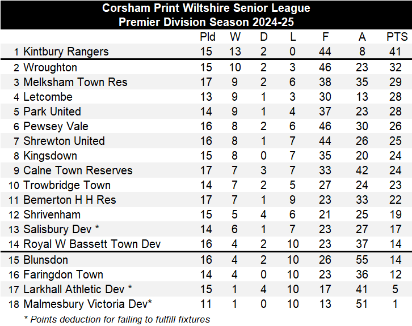
Task: Select the Letcombe team name
Action: pos(48,97)
